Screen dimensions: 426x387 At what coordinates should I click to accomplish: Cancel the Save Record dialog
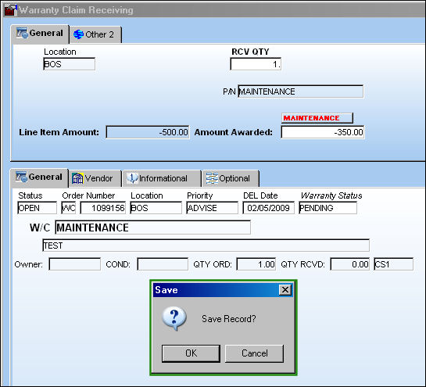pos(254,353)
